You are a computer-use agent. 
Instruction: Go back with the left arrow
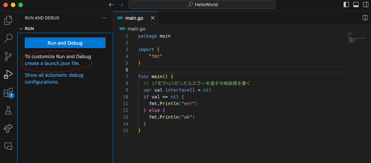111,5
